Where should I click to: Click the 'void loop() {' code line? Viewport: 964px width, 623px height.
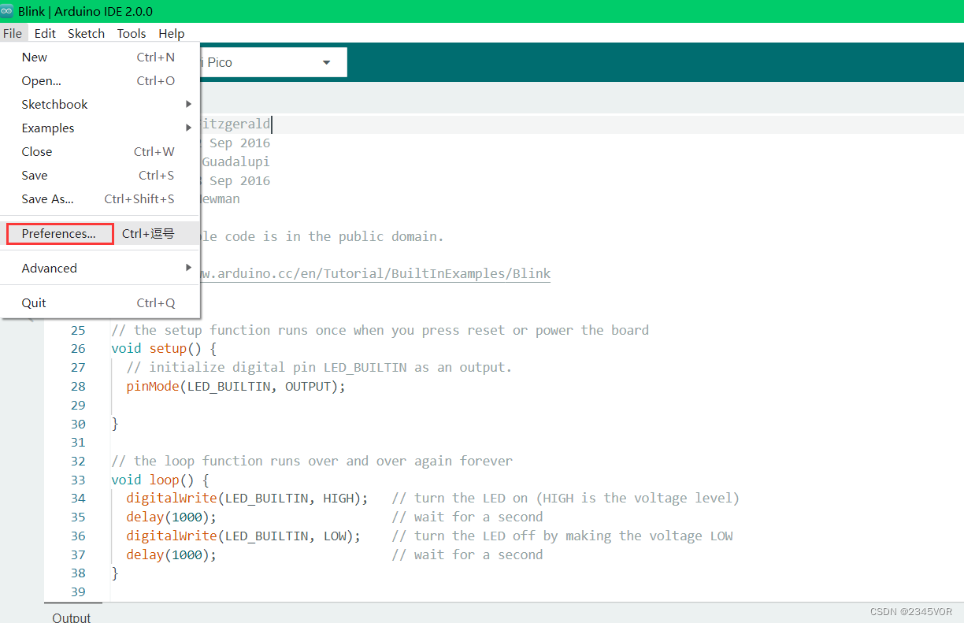(160, 480)
